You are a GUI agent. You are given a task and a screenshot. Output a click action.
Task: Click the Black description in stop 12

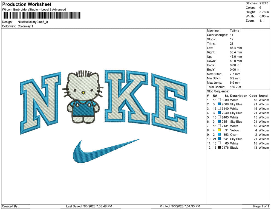point(234,148)
